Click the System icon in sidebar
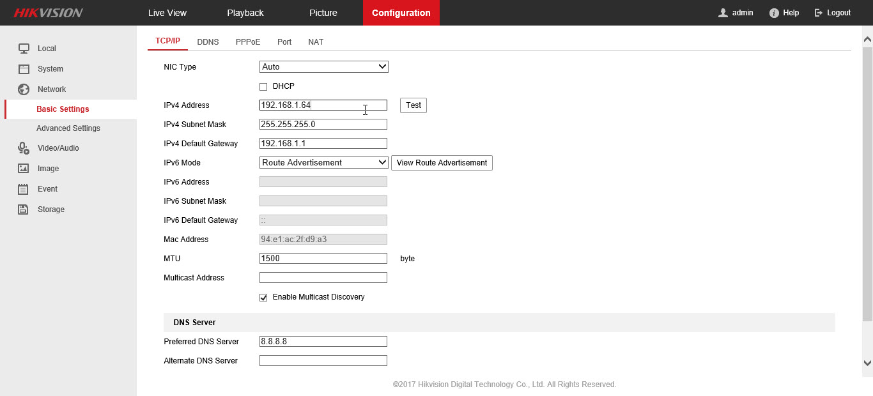This screenshot has height=396, width=873. pyautogui.click(x=24, y=69)
